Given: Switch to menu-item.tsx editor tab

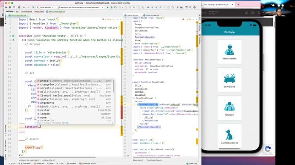Looking at the screenshot, I should pos(133,15).
